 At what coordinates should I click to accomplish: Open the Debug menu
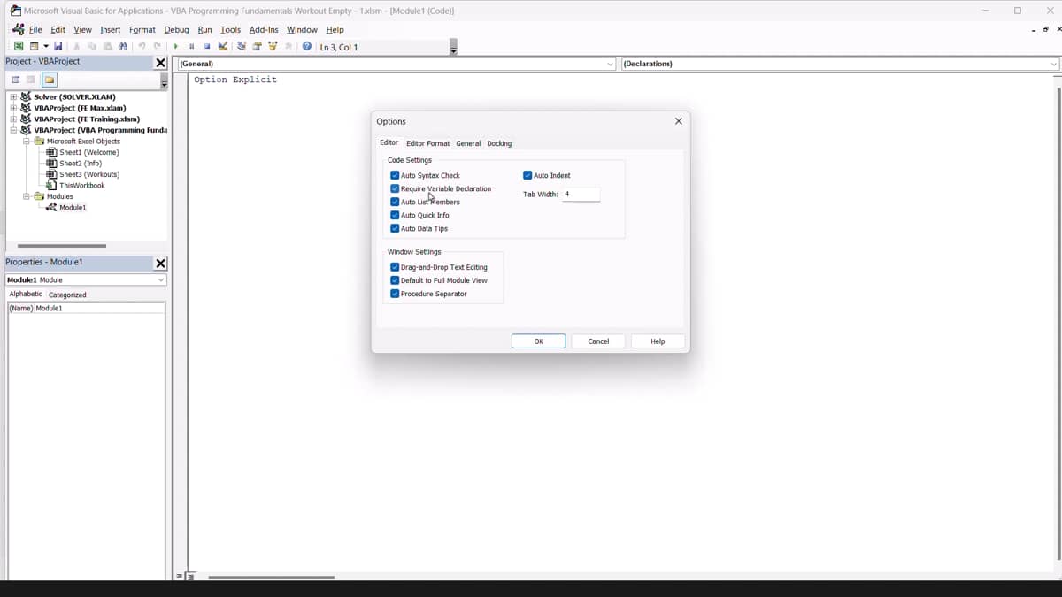click(x=176, y=29)
